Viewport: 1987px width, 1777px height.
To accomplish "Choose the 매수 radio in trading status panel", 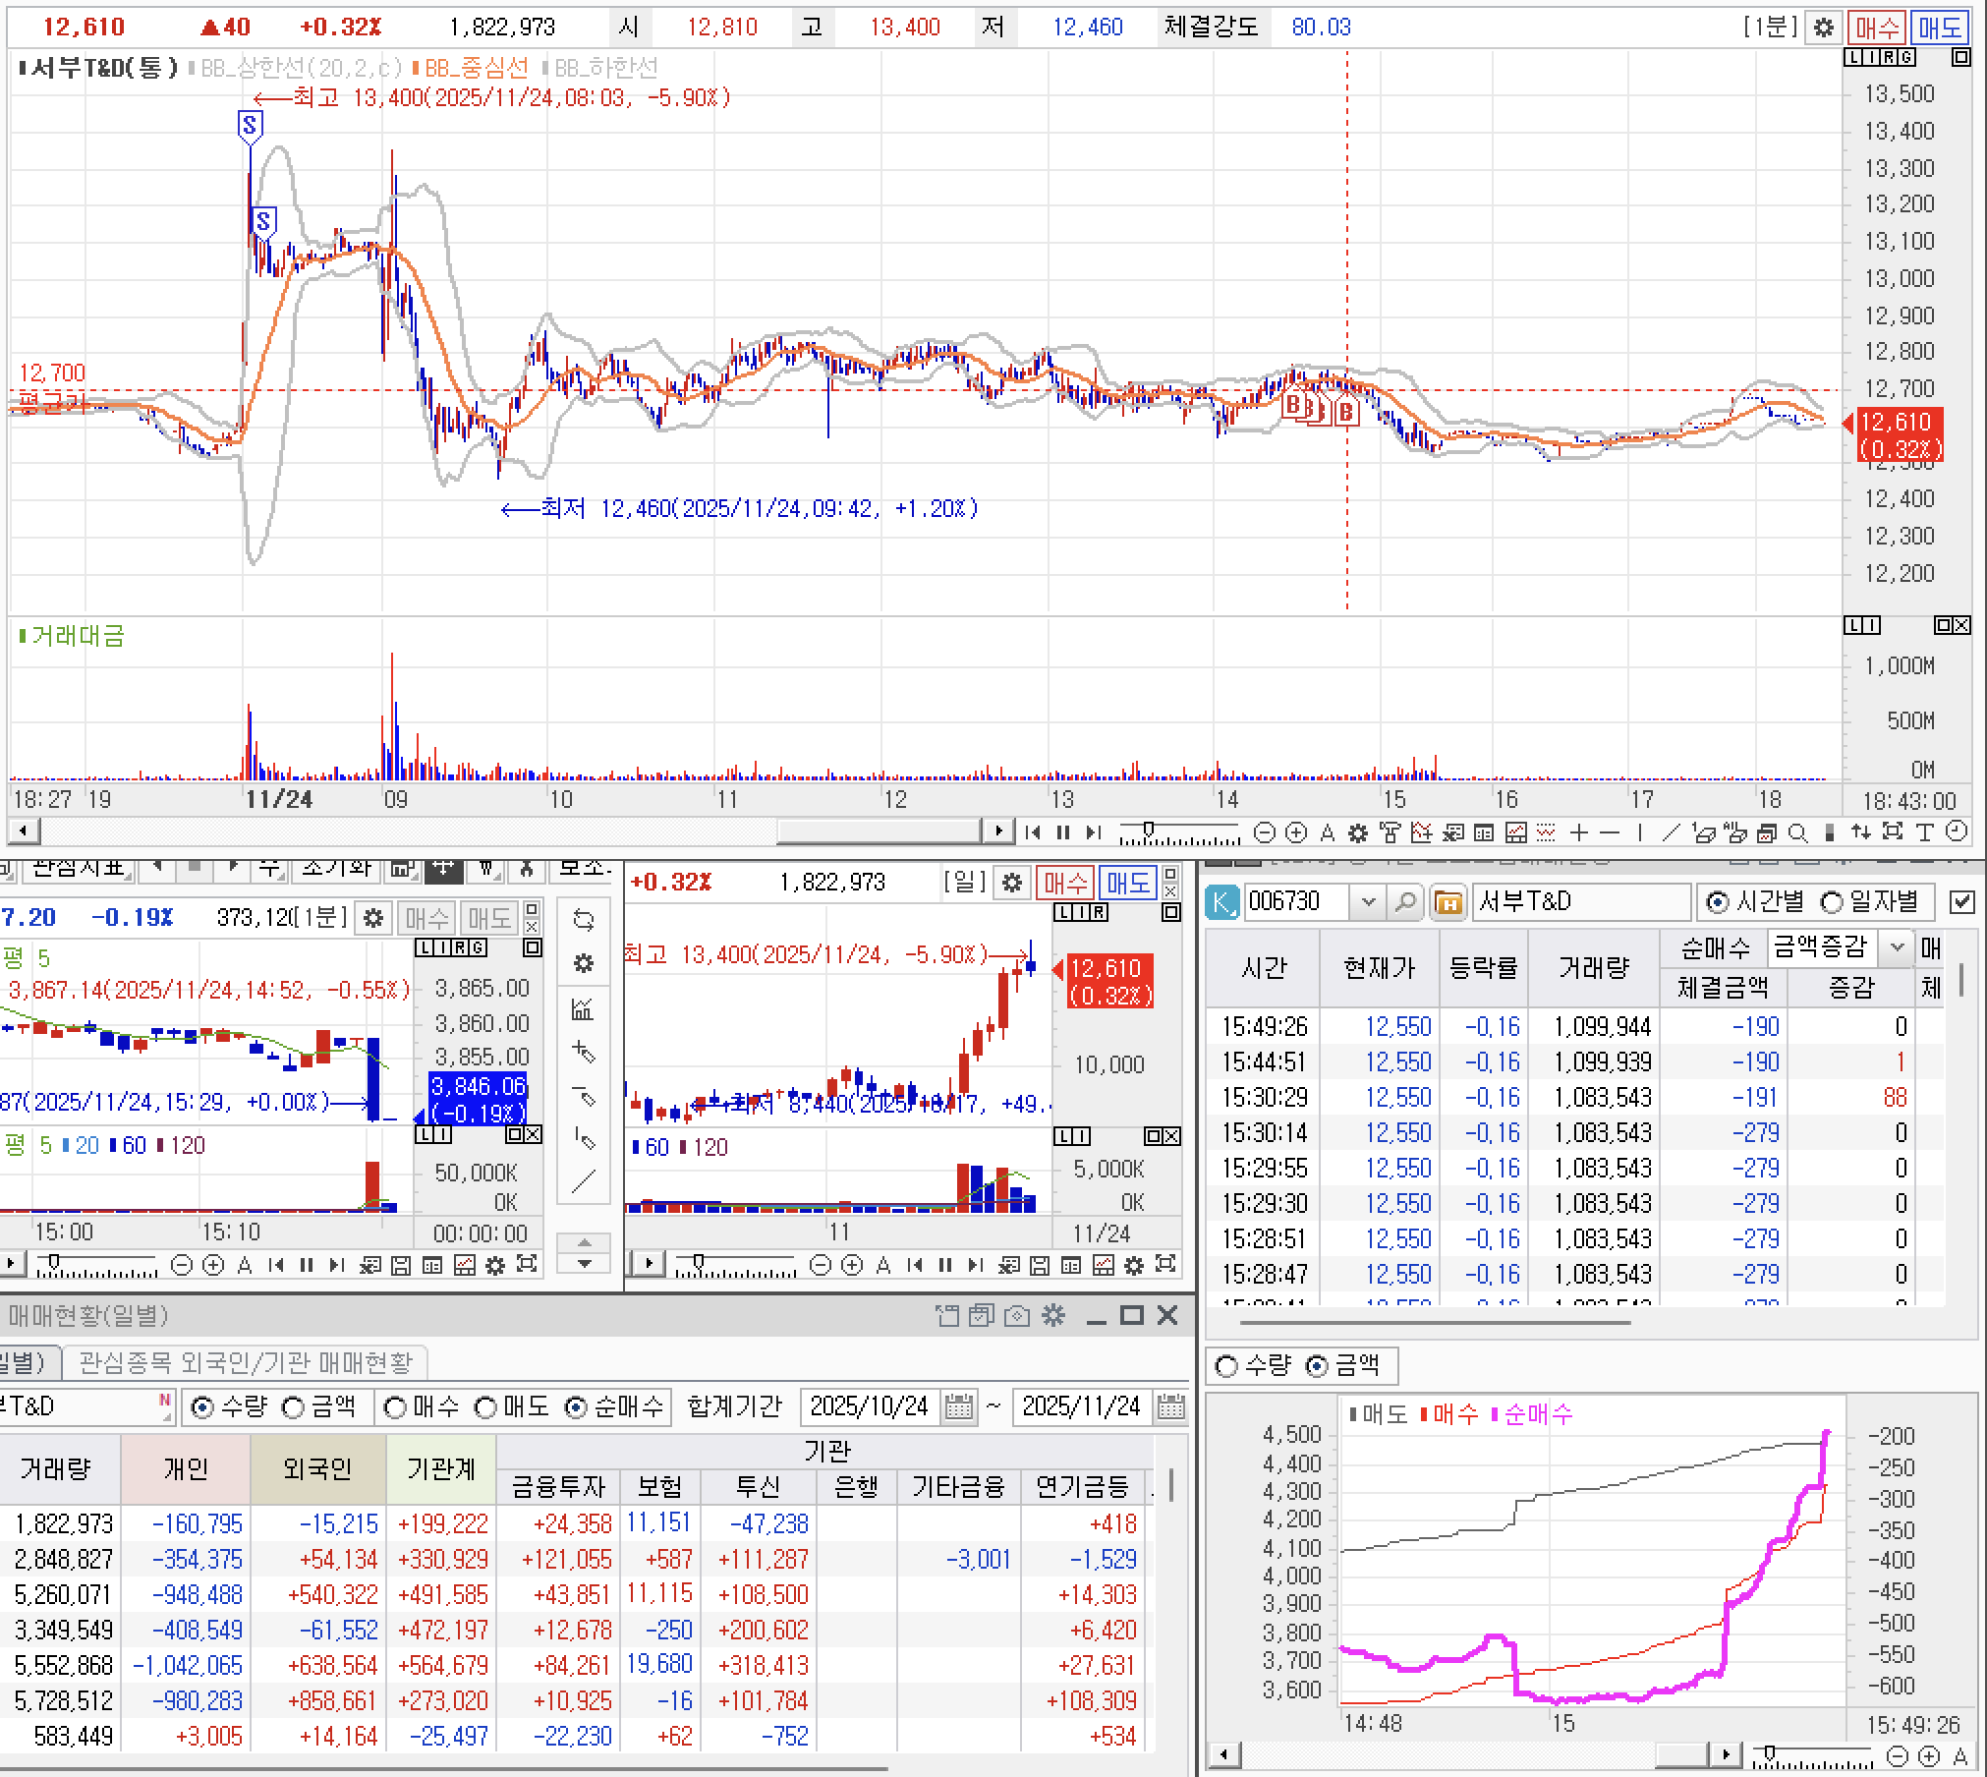I will [x=395, y=1407].
